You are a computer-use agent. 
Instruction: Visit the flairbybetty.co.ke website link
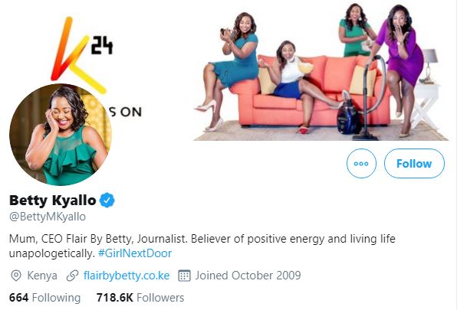tap(125, 275)
